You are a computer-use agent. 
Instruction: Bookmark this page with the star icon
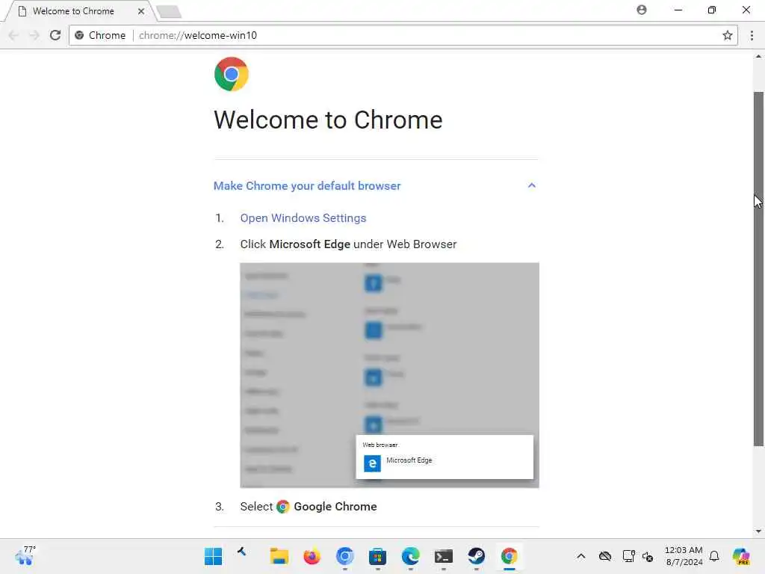pyautogui.click(x=728, y=35)
